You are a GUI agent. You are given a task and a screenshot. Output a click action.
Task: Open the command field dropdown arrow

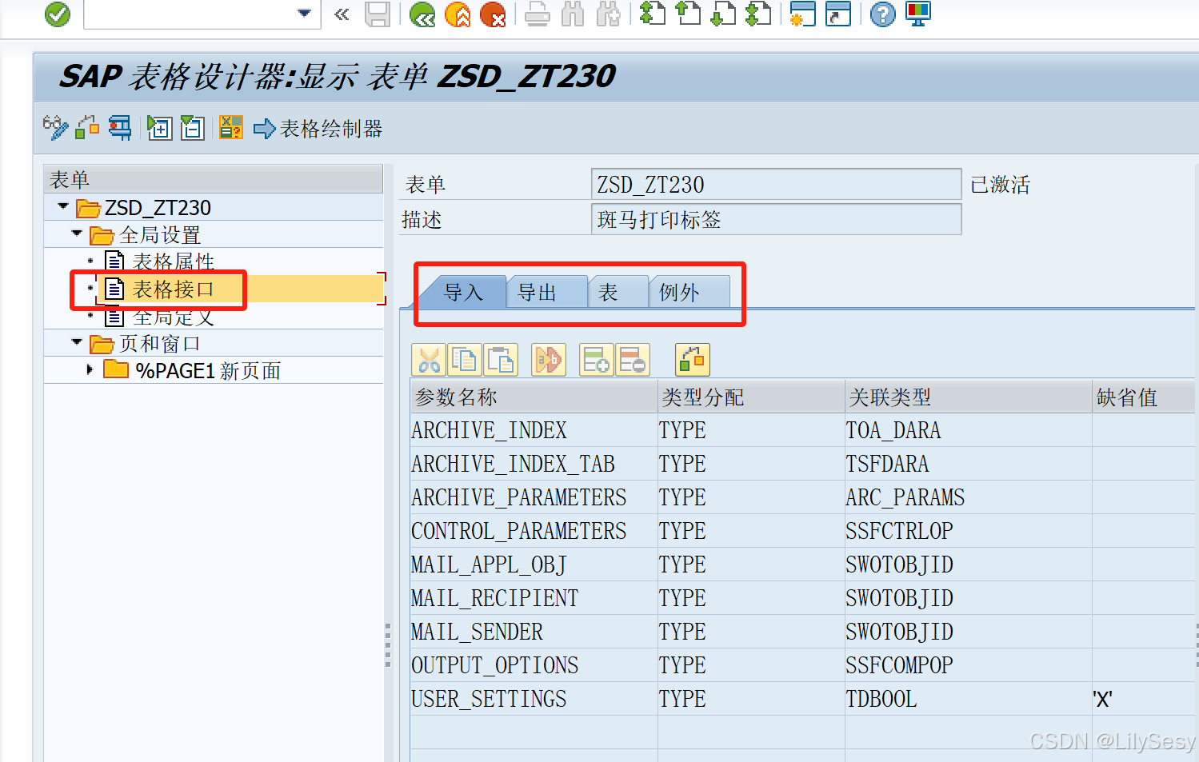click(x=304, y=14)
